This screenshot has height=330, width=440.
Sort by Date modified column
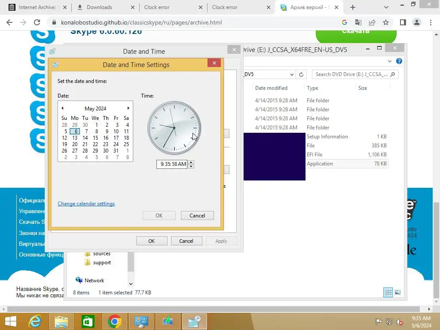tap(271, 88)
